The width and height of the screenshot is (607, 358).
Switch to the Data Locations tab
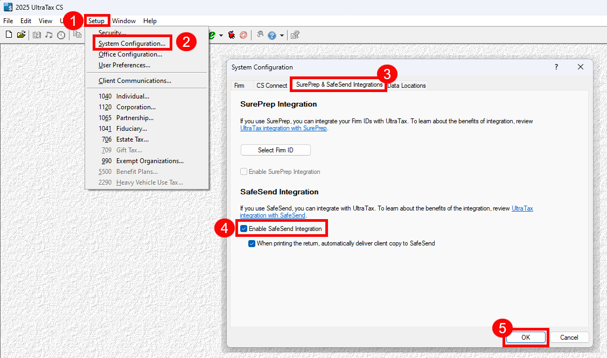point(407,86)
